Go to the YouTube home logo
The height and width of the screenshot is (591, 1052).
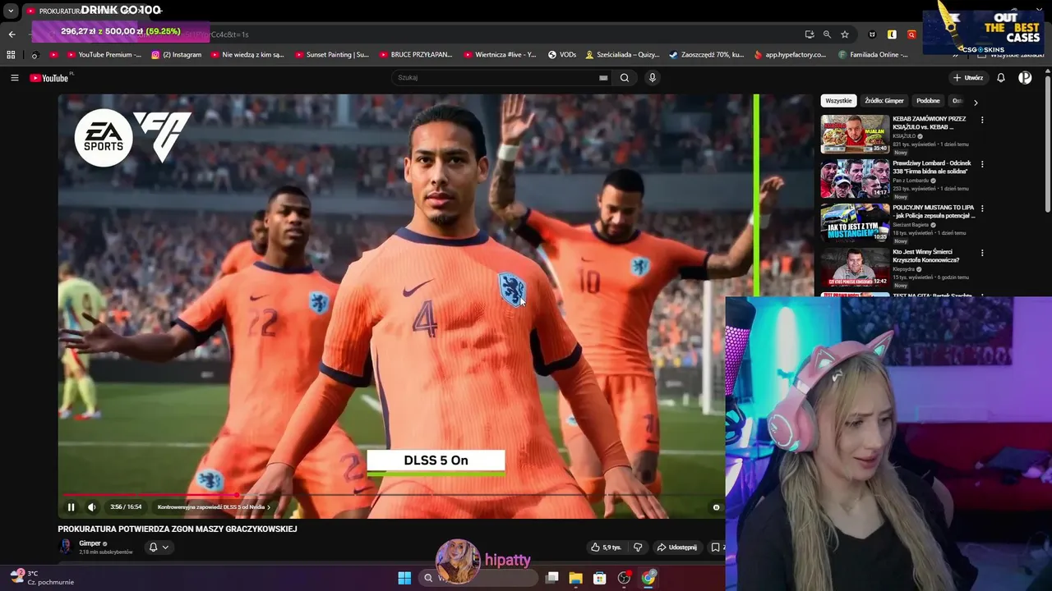coord(49,78)
